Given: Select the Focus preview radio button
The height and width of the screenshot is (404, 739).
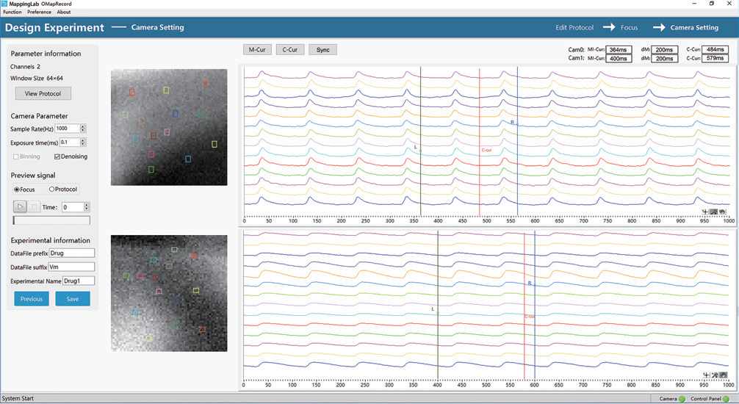Looking at the screenshot, I should point(17,190).
